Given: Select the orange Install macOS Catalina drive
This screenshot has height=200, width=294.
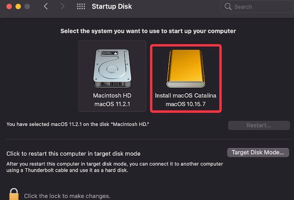Looking at the screenshot, I should coord(185,69).
